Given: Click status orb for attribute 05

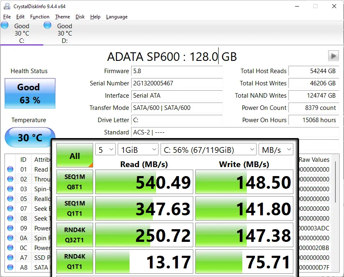Looking at the screenshot, I should pos(10,199).
